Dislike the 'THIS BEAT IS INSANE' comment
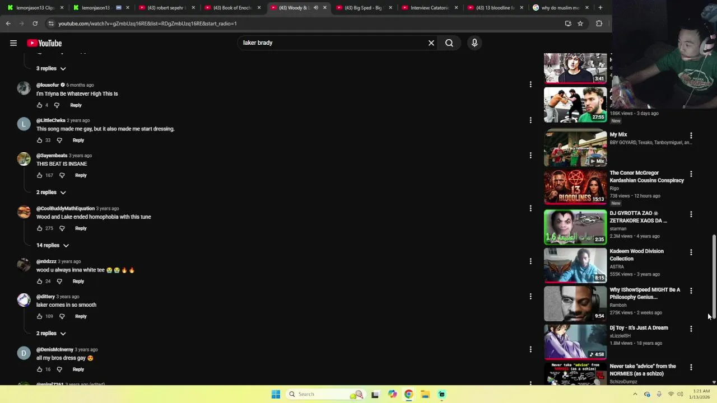This screenshot has height=403, width=717. tap(62, 175)
